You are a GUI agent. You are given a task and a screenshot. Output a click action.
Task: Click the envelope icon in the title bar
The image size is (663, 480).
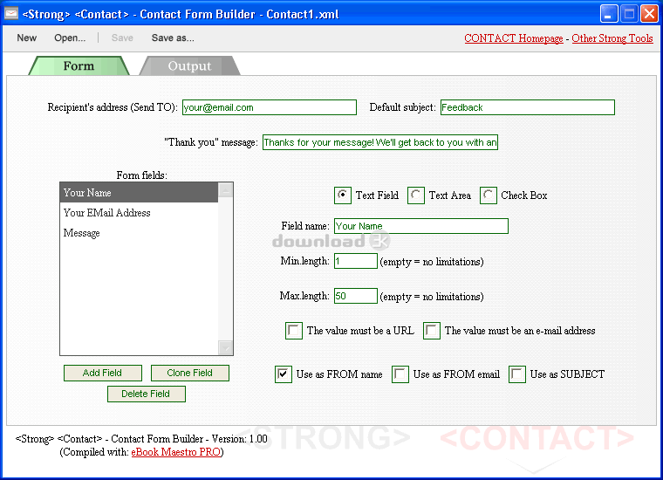click(11, 14)
